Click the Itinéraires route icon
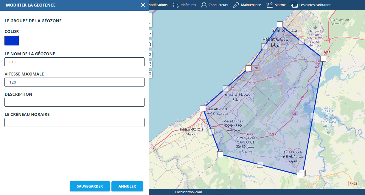Screen dimensions: 365x195 click(175, 5)
